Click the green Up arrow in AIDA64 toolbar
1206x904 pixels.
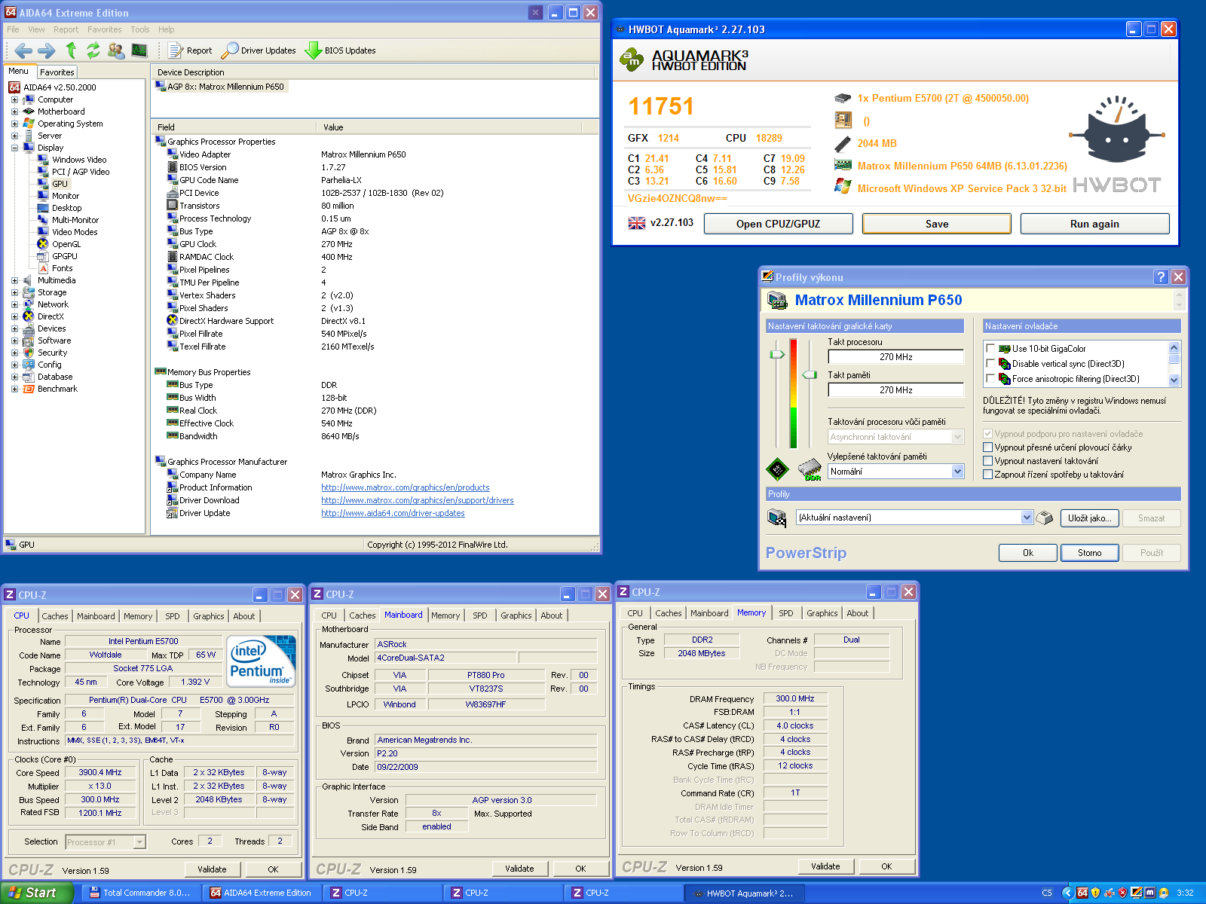tap(71, 50)
